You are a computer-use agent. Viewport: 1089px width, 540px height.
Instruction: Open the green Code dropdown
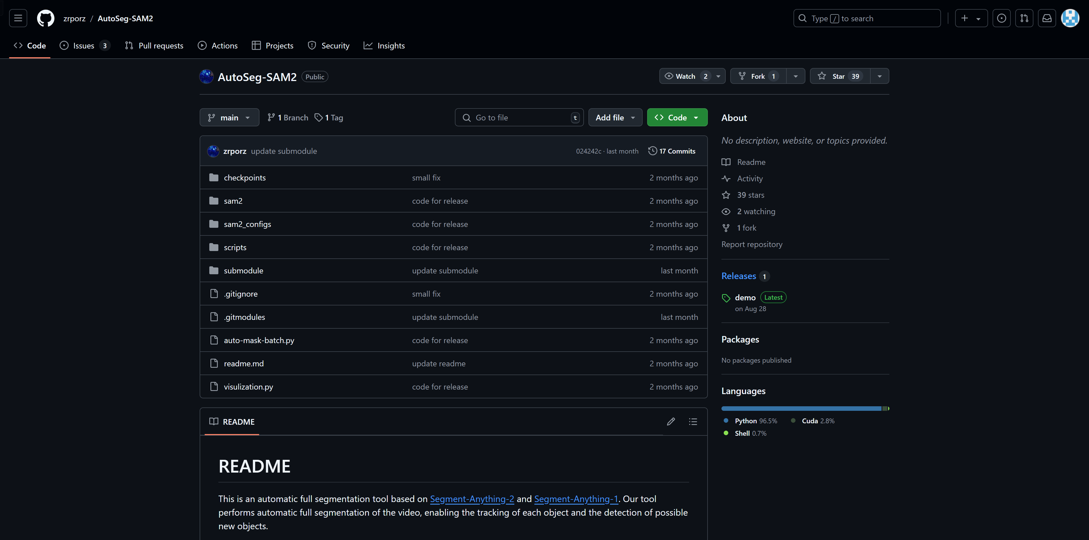point(677,117)
